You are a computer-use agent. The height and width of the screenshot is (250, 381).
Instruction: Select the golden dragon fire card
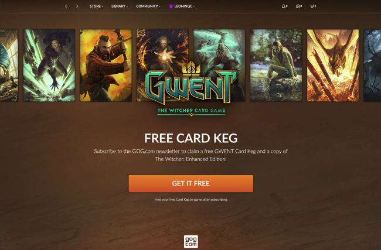coord(333,66)
